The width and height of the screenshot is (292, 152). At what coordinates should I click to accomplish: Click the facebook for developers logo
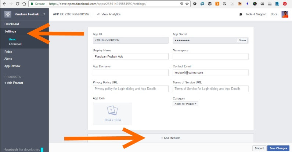click(x=22, y=149)
